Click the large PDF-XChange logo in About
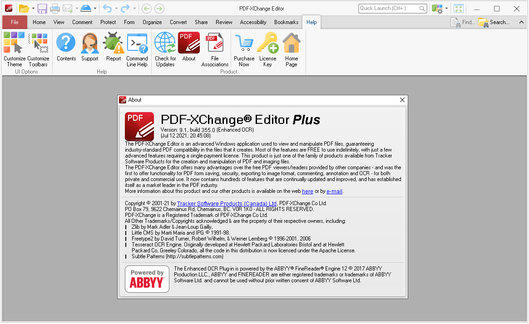Viewport: 529px width, 324px height. (139, 127)
